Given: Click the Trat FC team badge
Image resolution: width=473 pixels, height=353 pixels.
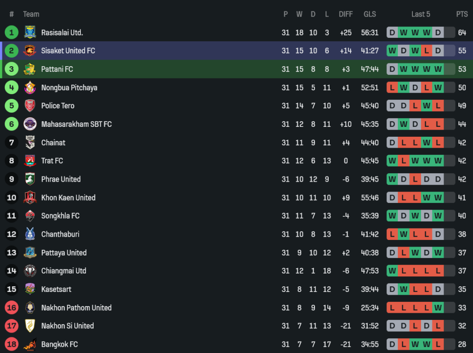Looking at the screenshot, I should (x=30, y=161).
